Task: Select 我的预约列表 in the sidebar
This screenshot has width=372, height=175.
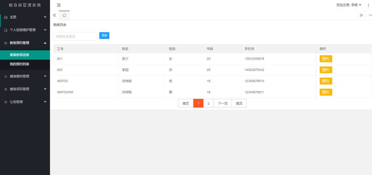Action: (x=20, y=64)
